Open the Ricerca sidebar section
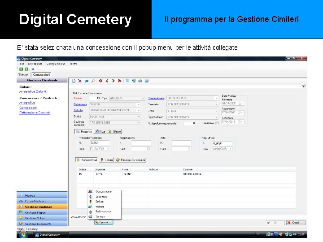This screenshot has width=323, height=242. coord(42,195)
